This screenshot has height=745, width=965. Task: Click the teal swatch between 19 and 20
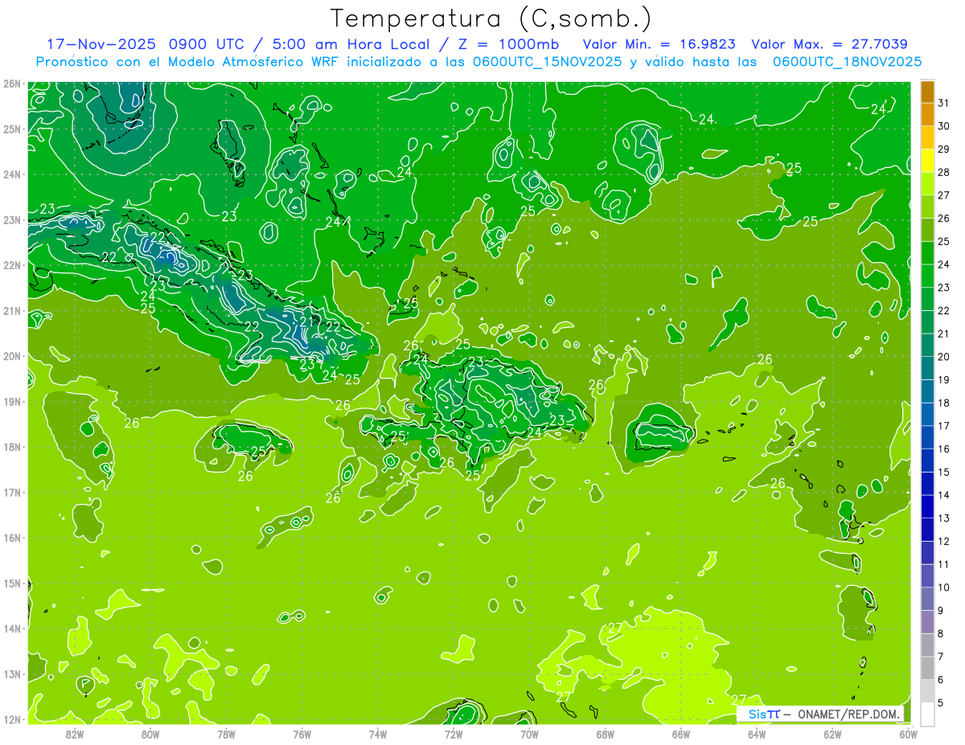tap(927, 369)
